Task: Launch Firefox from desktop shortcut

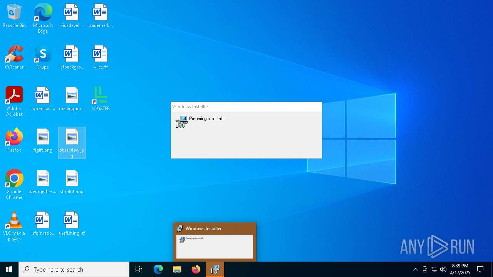Action: click(x=14, y=141)
